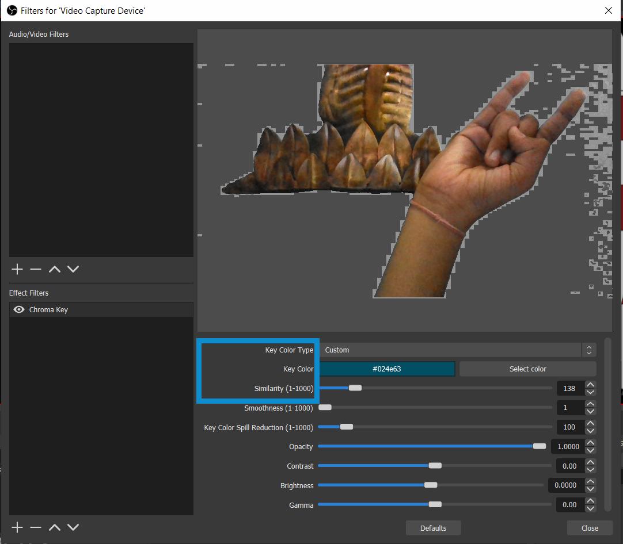The width and height of the screenshot is (623, 544).
Task: Add a new audio/video filter
Action: (17, 269)
